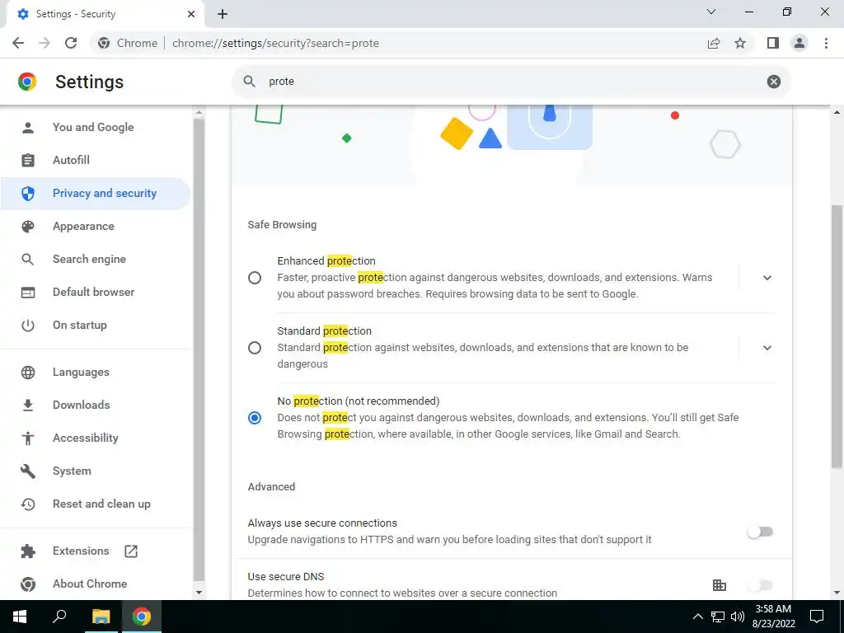Click the Advanced heading
Viewport: 844px width, 633px height.
coord(271,486)
